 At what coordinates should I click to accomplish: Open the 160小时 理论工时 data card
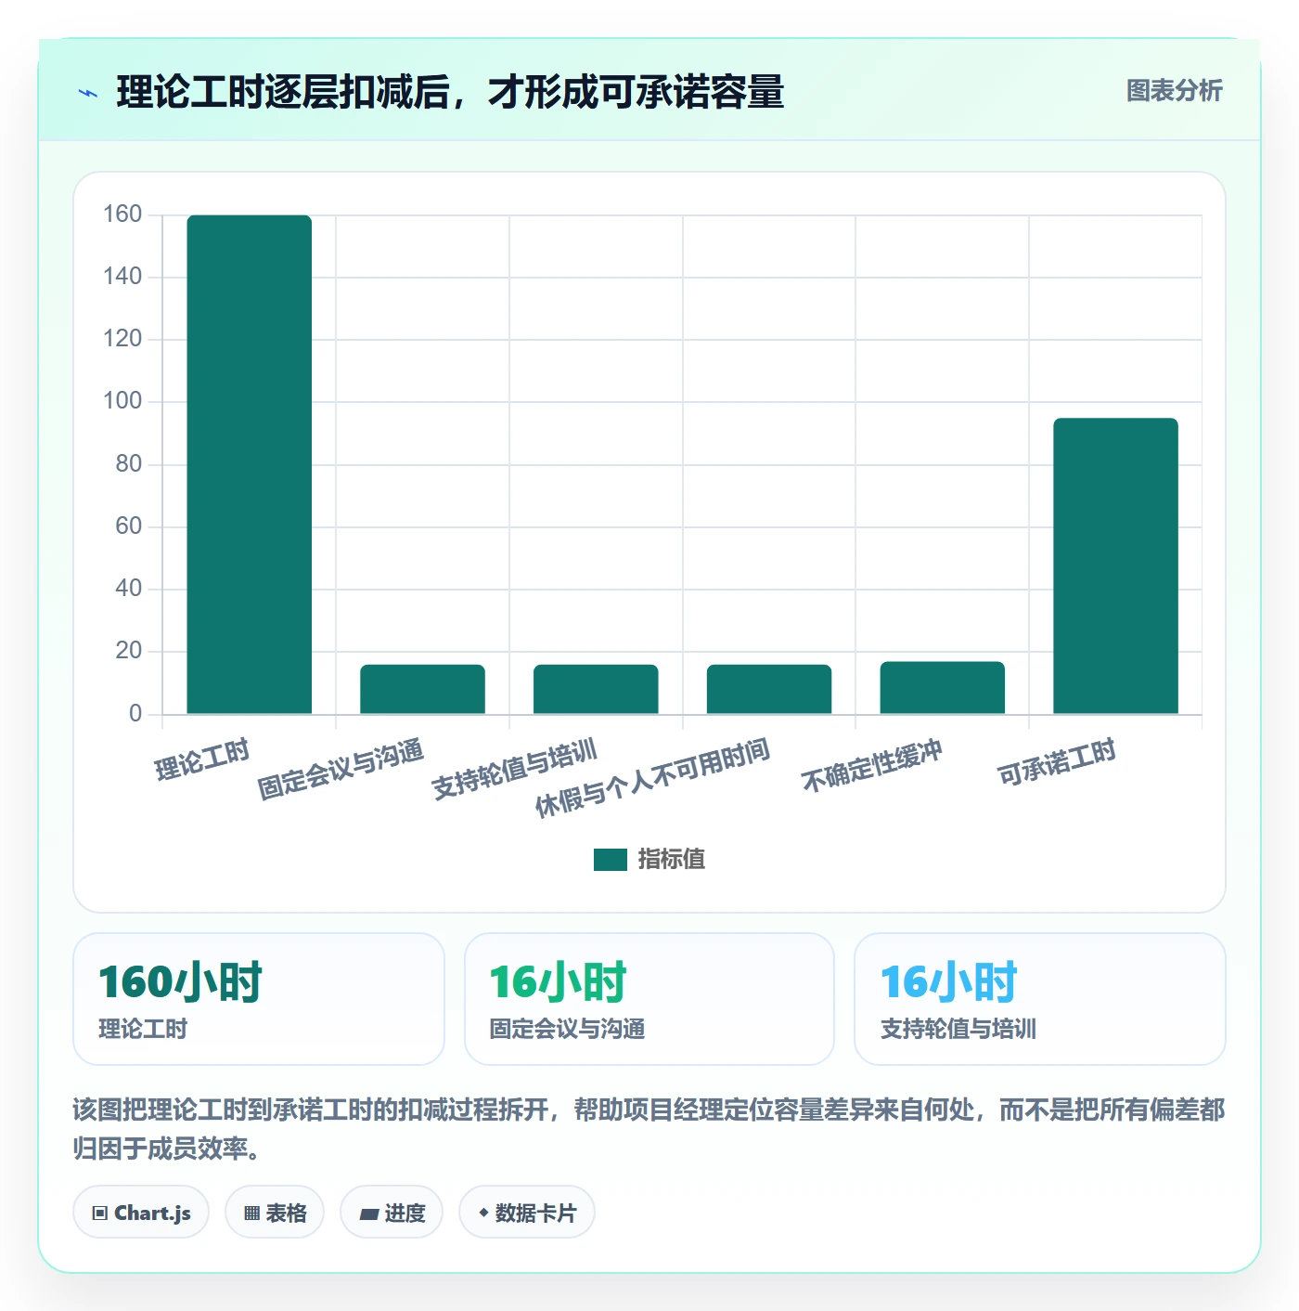pyautogui.click(x=259, y=999)
